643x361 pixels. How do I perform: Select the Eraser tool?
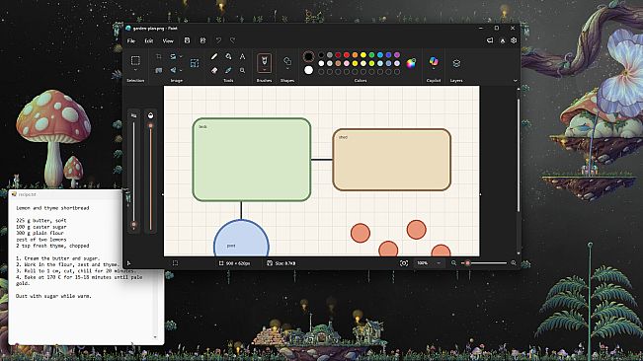[x=214, y=70]
